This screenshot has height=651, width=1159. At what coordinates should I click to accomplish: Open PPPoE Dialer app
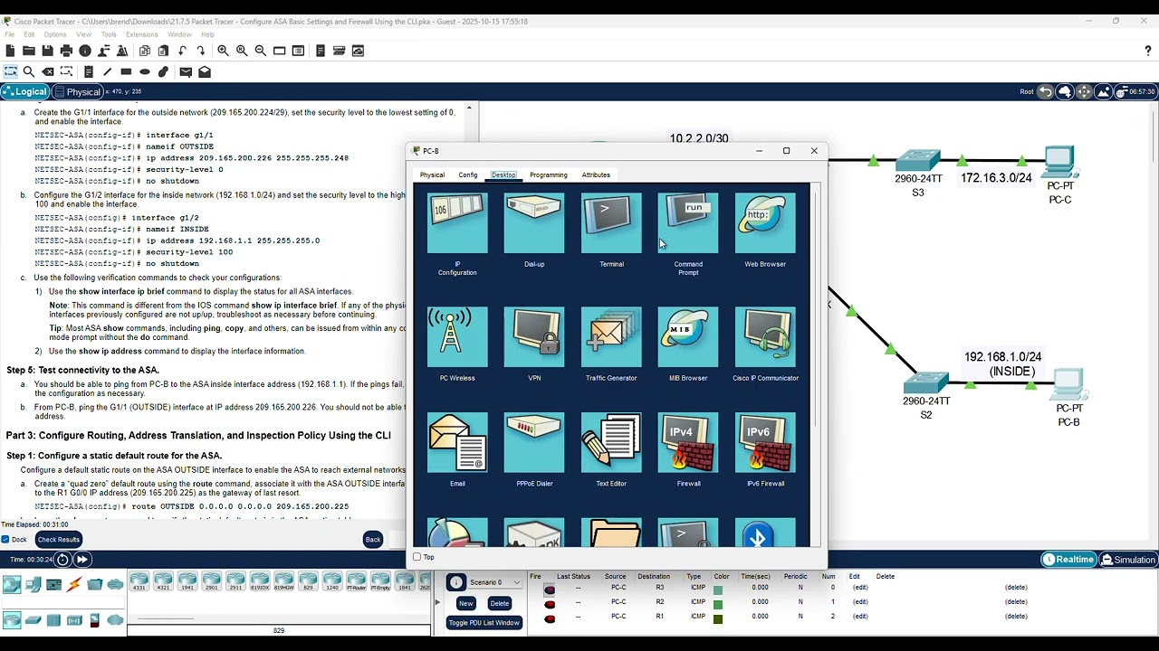(534, 443)
